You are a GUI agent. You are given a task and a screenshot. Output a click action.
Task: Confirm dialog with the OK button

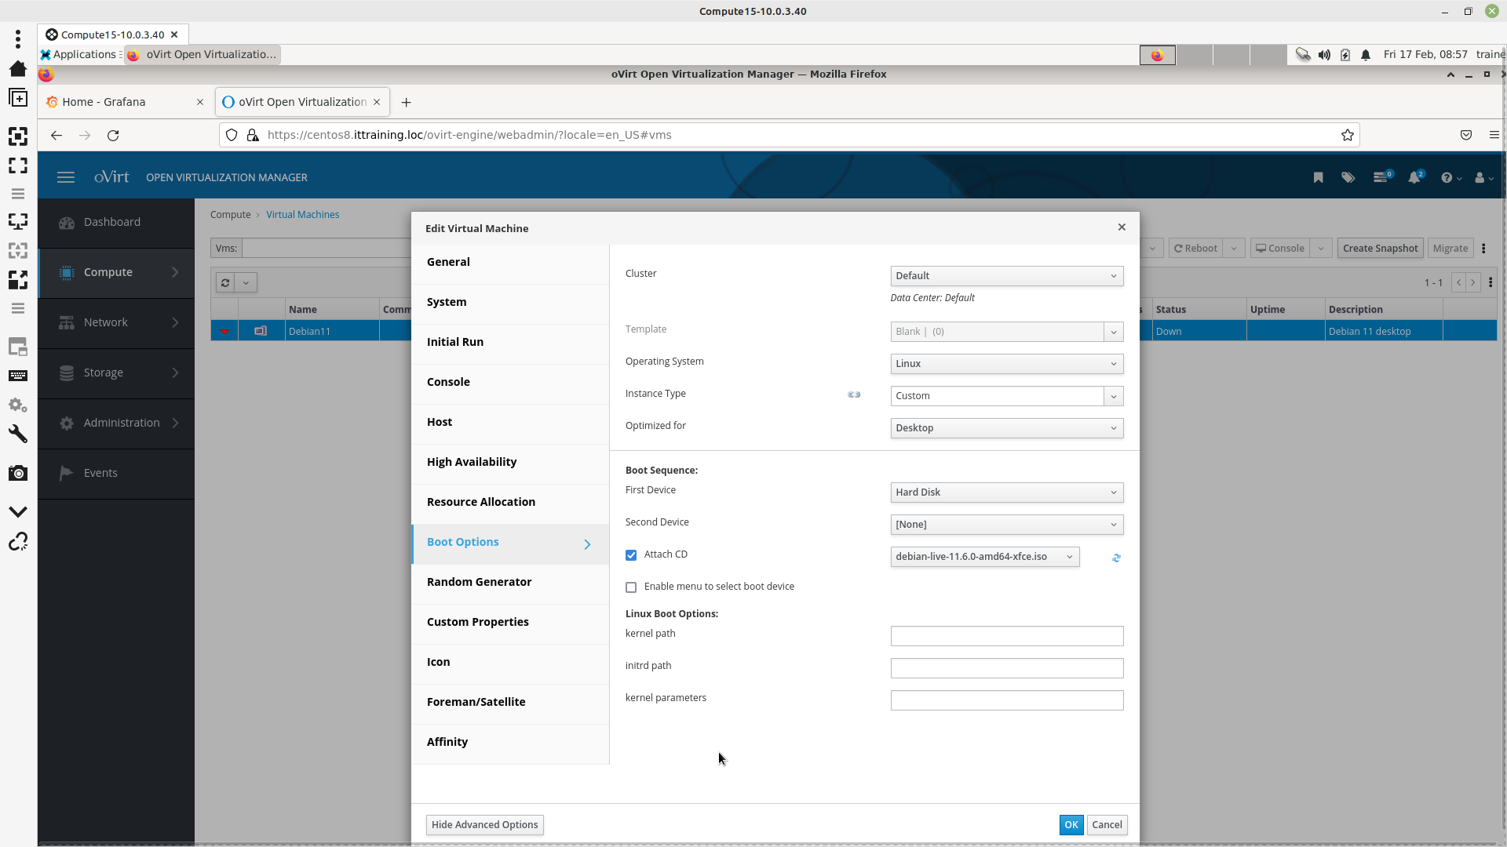(1071, 825)
